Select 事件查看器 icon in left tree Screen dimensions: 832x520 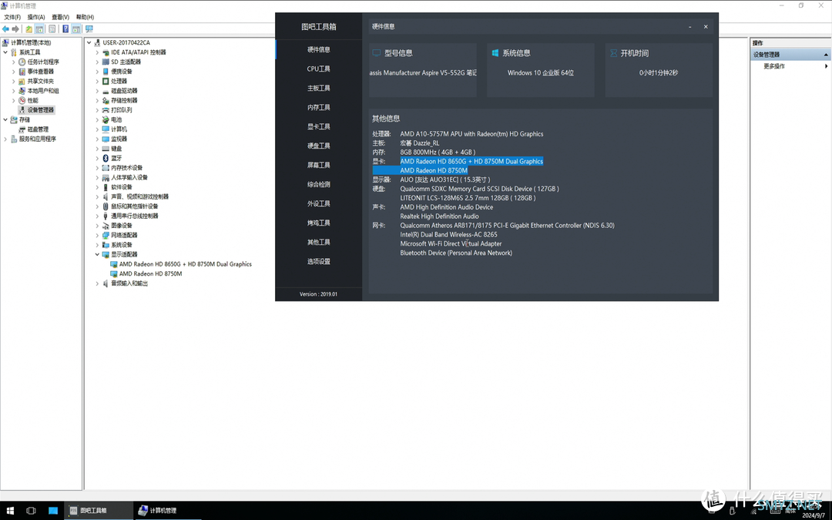pos(22,72)
